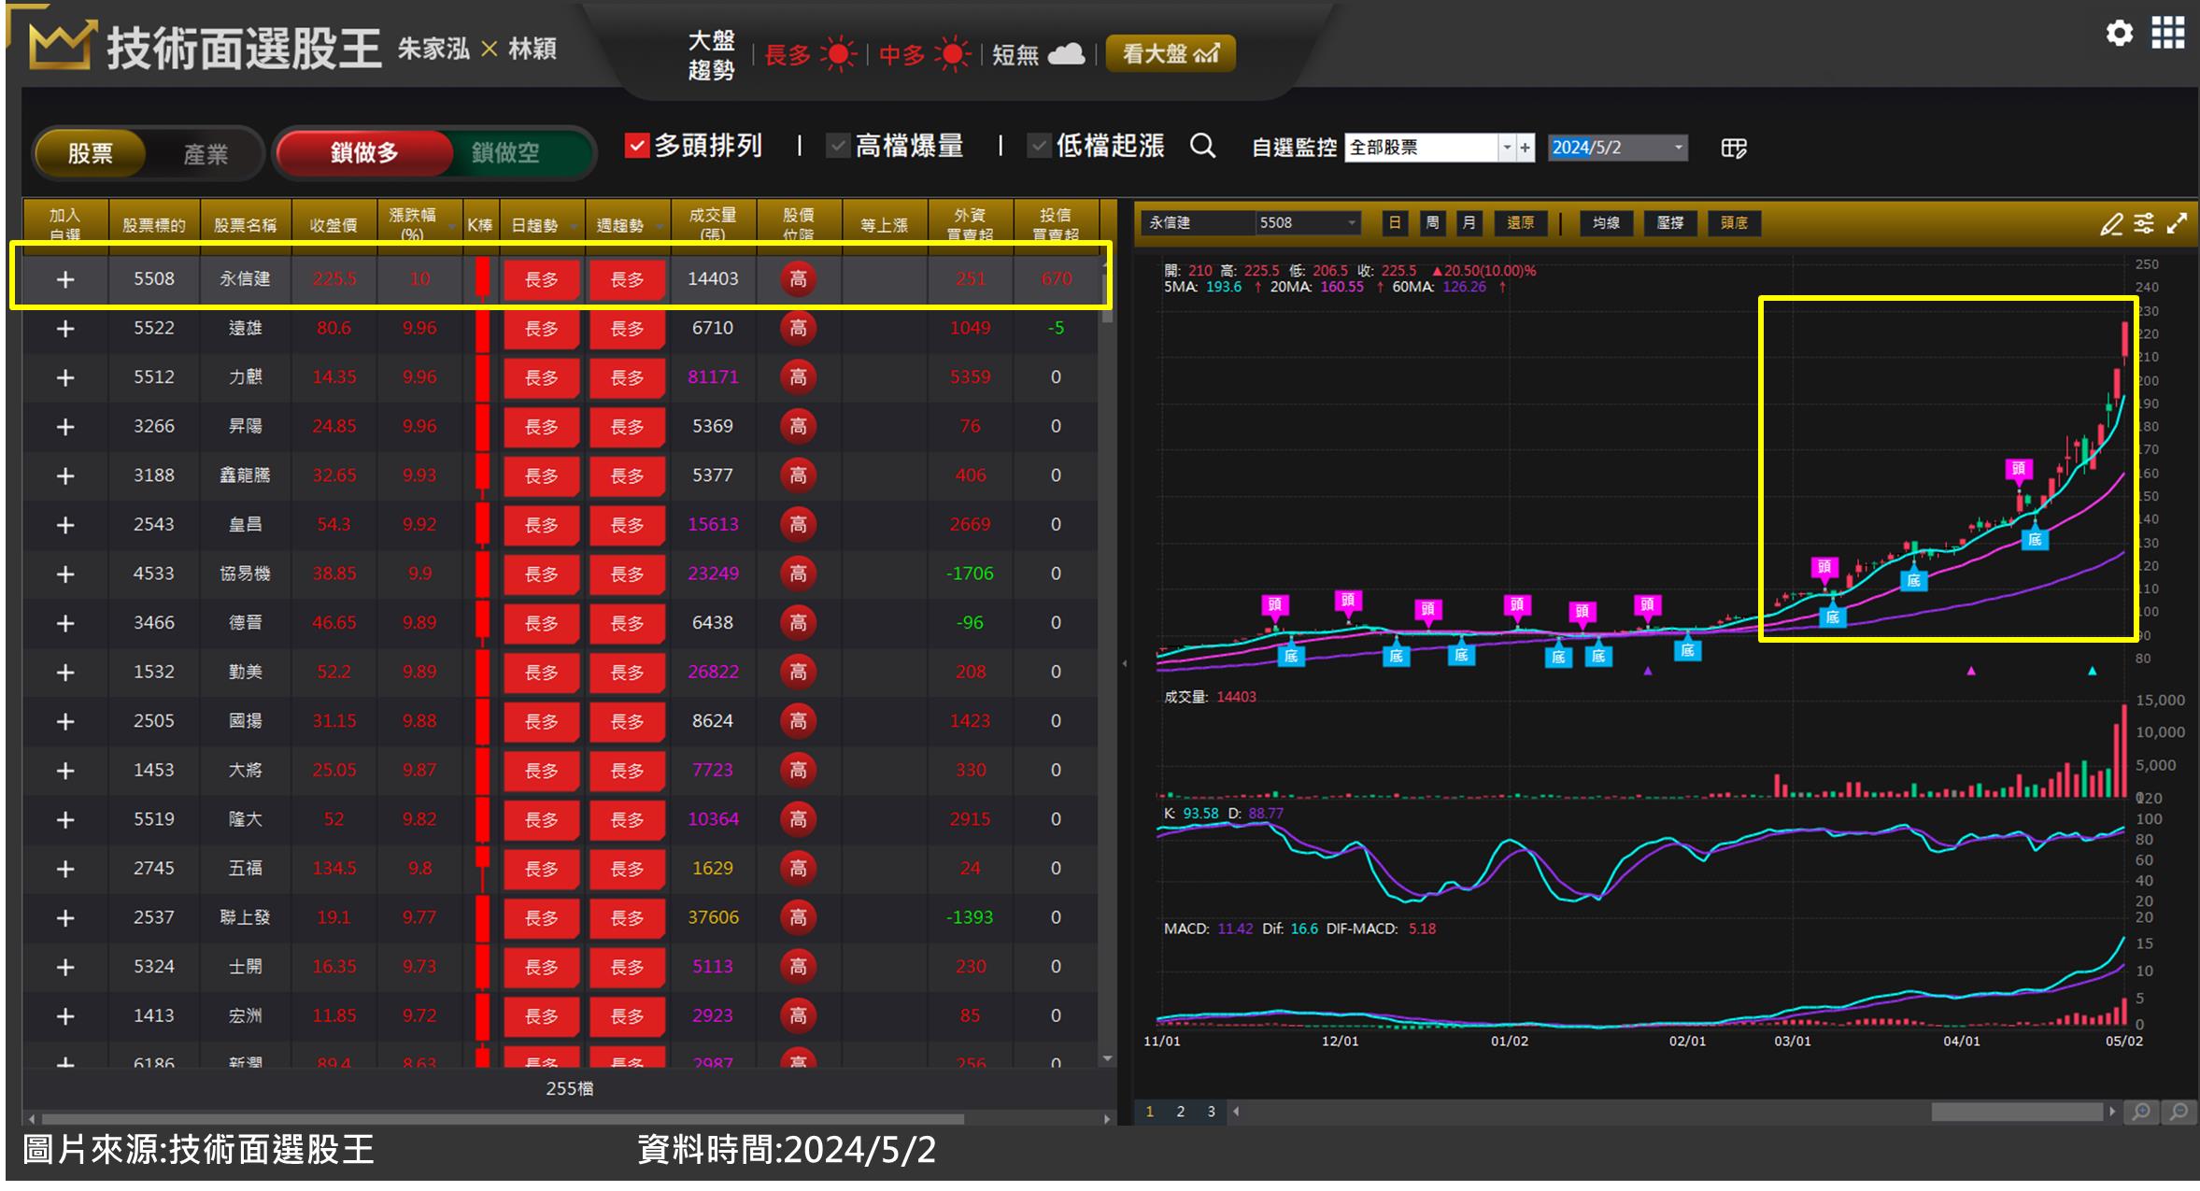Go to chart page 2

tap(1181, 1112)
